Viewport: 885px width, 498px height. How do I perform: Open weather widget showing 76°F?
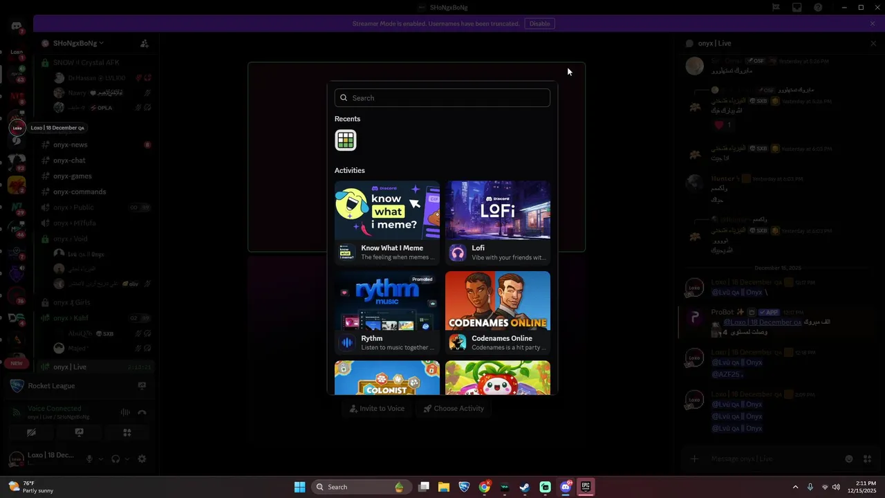[x=32, y=487]
